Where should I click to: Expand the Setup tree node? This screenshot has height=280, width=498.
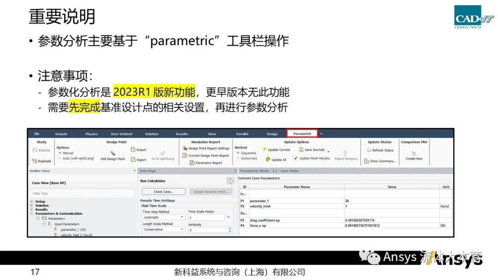click(x=32, y=201)
